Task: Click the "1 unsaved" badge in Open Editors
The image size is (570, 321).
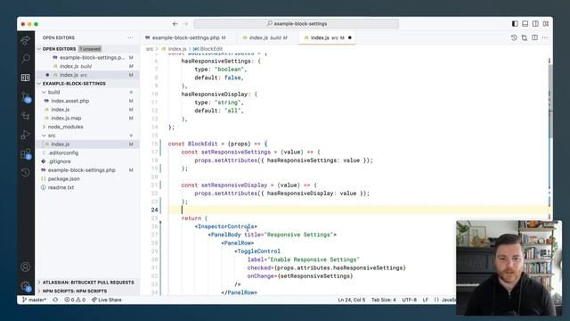Action: click(x=90, y=49)
